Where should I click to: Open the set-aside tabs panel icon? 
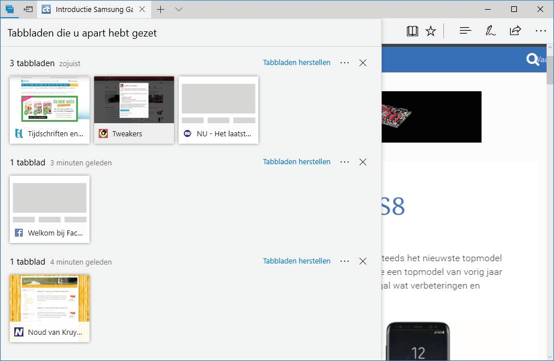pyautogui.click(x=9, y=9)
